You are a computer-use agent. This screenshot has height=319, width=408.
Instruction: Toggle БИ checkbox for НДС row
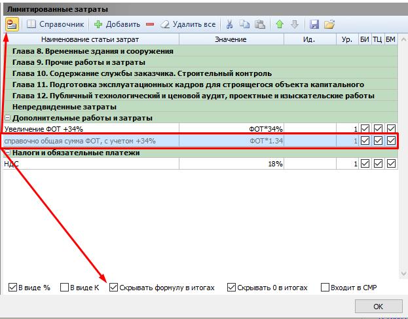(x=365, y=164)
